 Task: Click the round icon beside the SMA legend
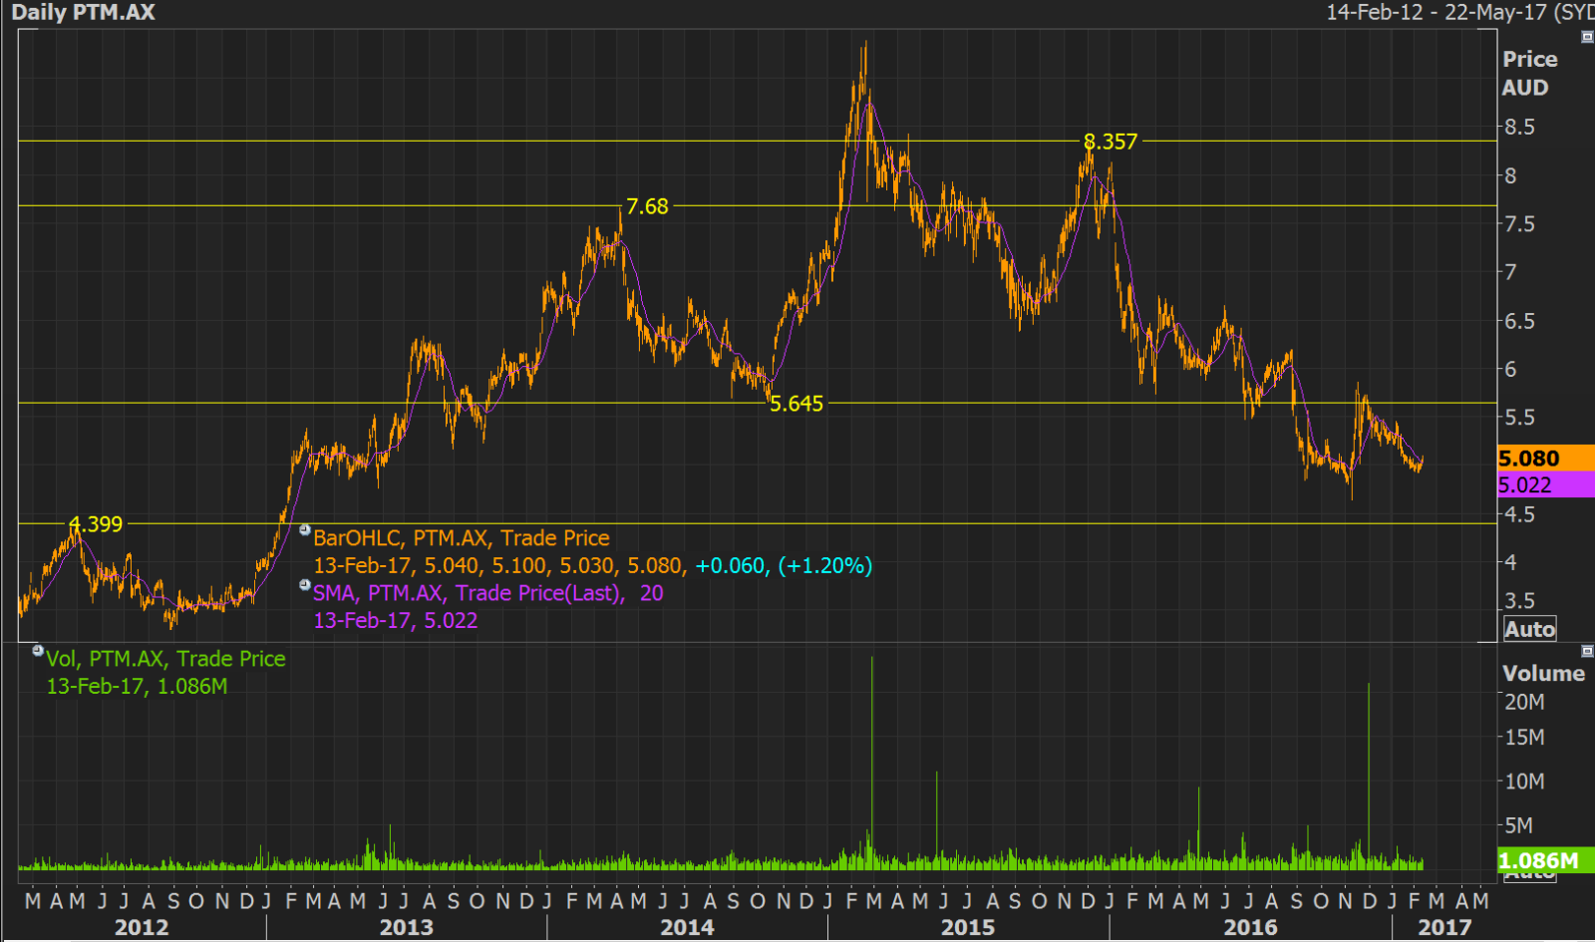click(x=305, y=586)
